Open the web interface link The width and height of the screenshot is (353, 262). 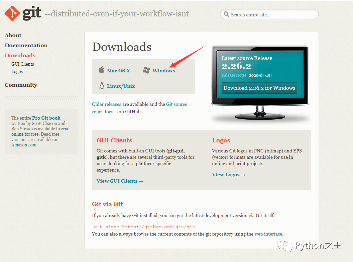click(268, 234)
